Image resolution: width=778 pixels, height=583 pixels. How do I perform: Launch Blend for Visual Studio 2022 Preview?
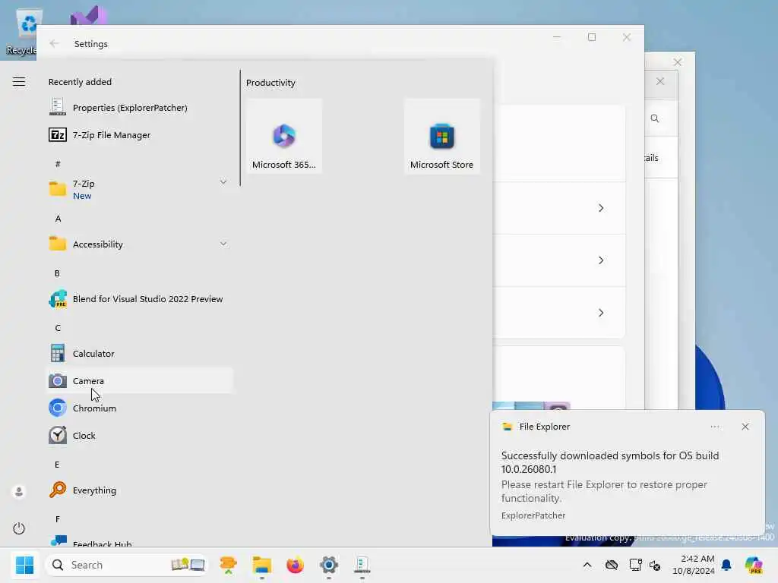click(140, 299)
